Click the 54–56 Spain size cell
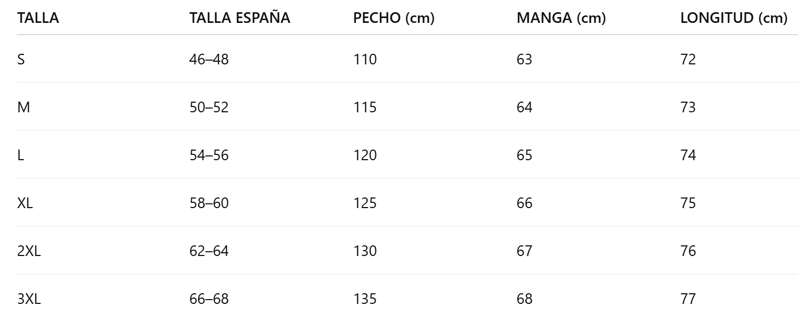The width and height of the screenshot is (798, 322). click(209, 155)
